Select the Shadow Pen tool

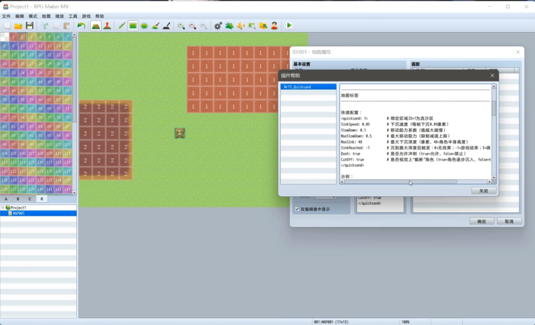click(x=167, y=25)
